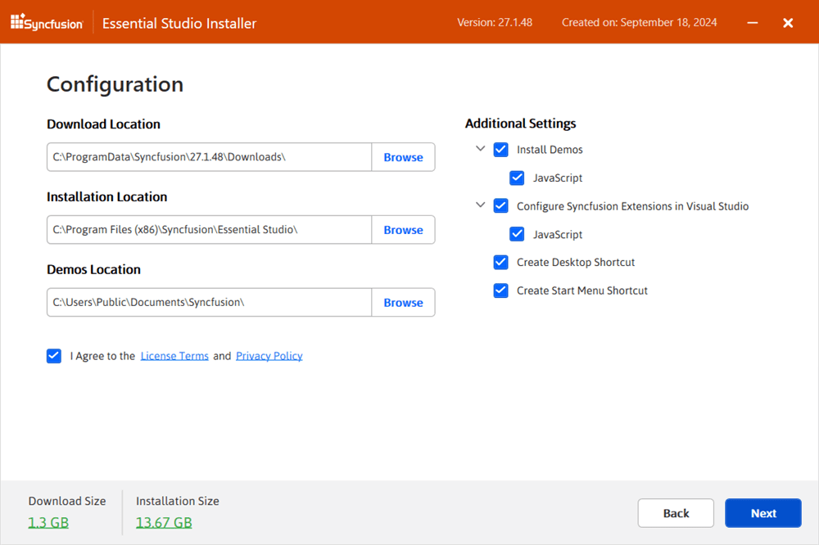The image size is (819, 545).
Task: Click the Download Size label
Action: pos(67,501)
